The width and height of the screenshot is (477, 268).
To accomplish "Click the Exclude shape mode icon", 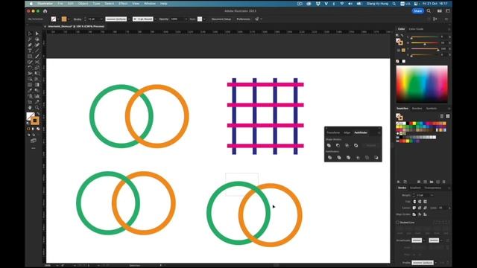I will pos(356,146).
